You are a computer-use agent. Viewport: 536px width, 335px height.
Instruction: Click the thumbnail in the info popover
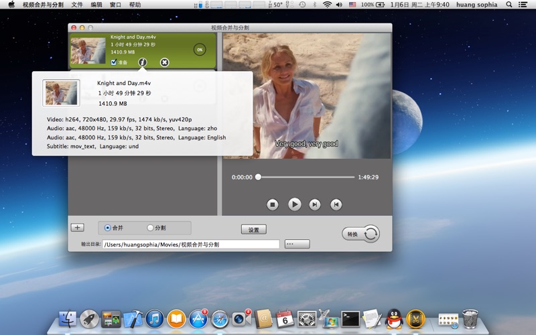pyautogui.click(x=61, y=93)
